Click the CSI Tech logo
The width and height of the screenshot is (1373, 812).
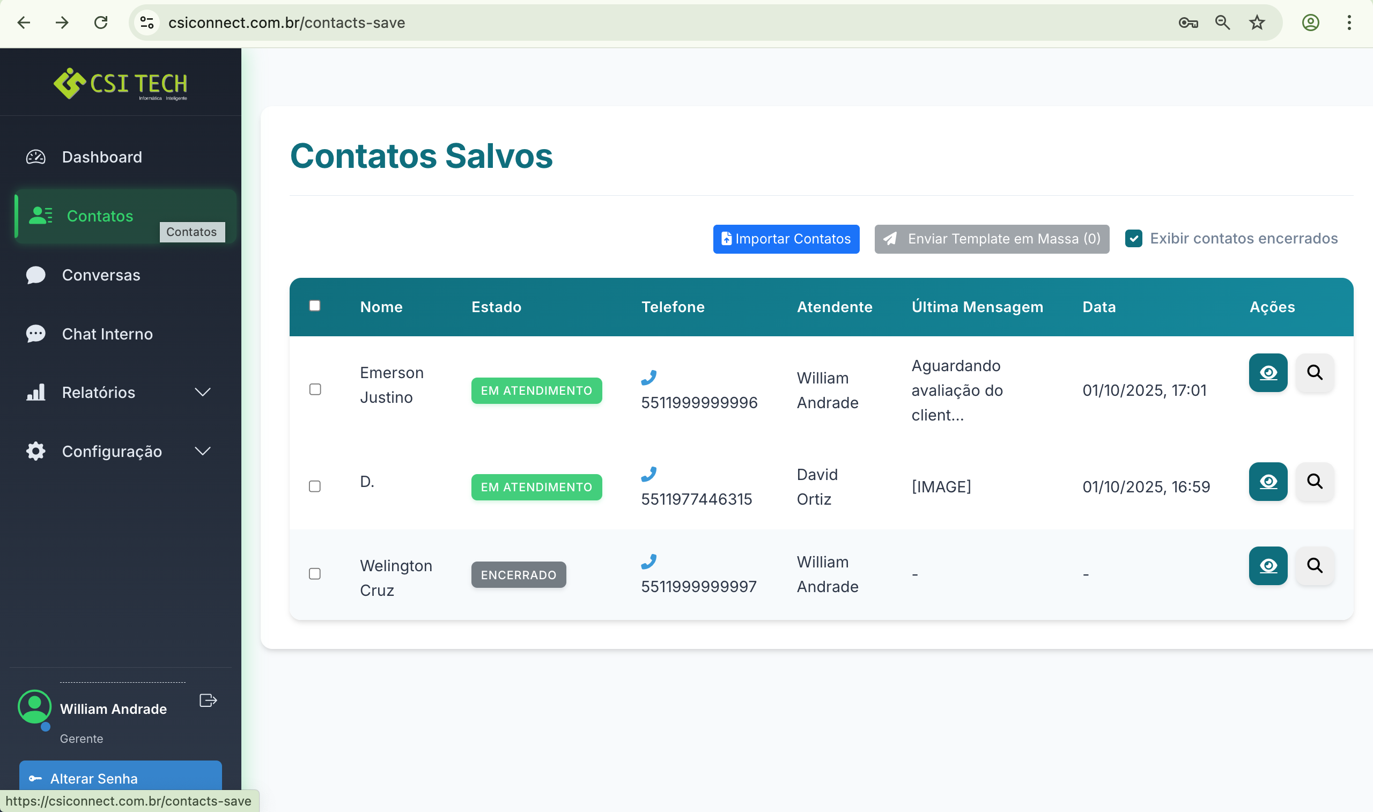click(120, 84)
